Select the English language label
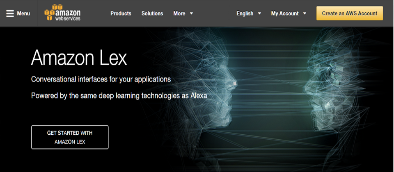Viewport: 394px width, 172px height. [245, 14]
